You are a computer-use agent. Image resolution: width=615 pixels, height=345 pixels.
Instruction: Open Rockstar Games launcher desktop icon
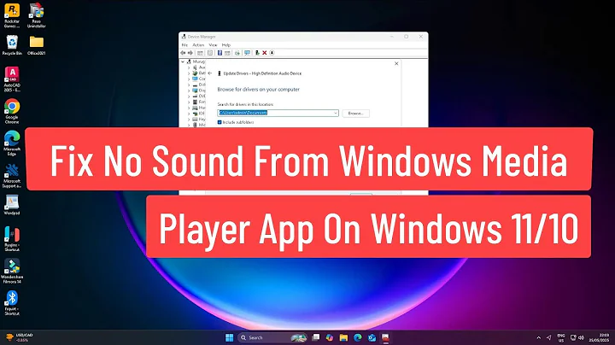12,15
